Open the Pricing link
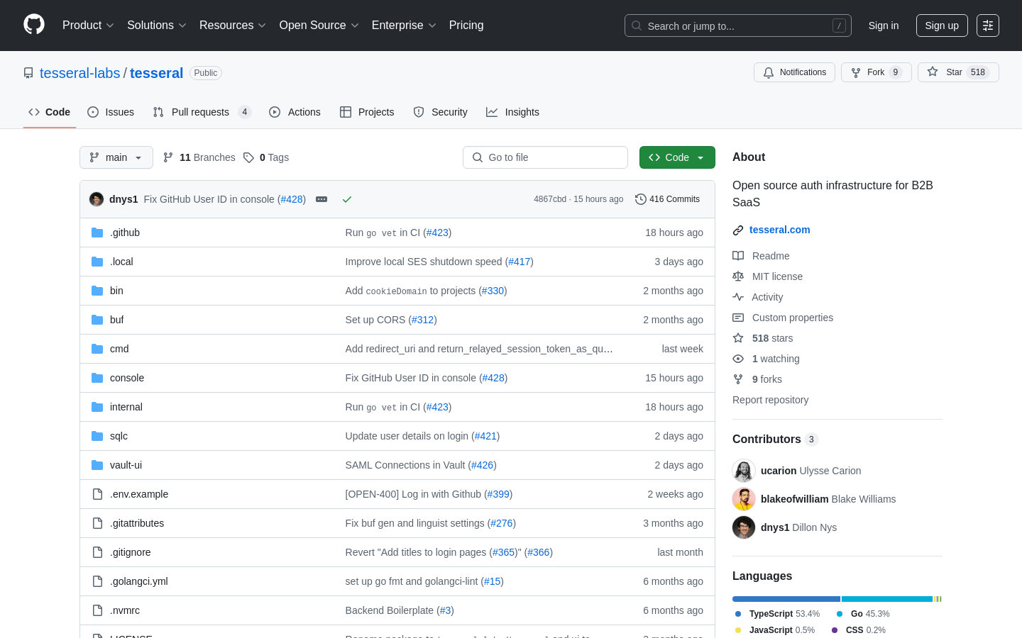This screenshot has height=638, width=1022. (x=466, y=26)
